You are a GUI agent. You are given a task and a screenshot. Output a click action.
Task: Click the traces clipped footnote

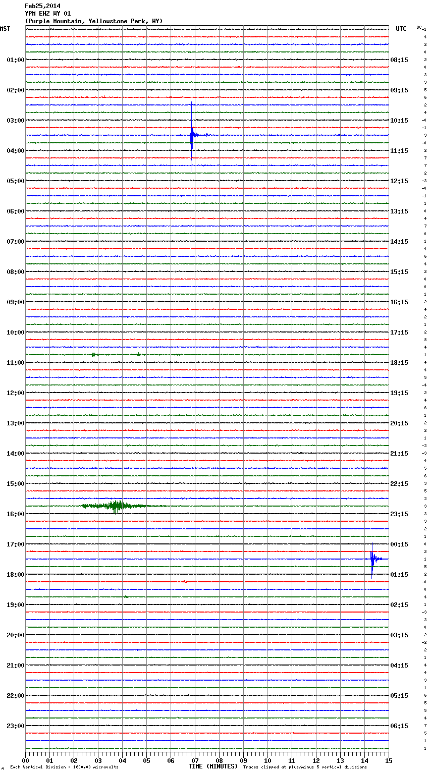coord(305,767)
